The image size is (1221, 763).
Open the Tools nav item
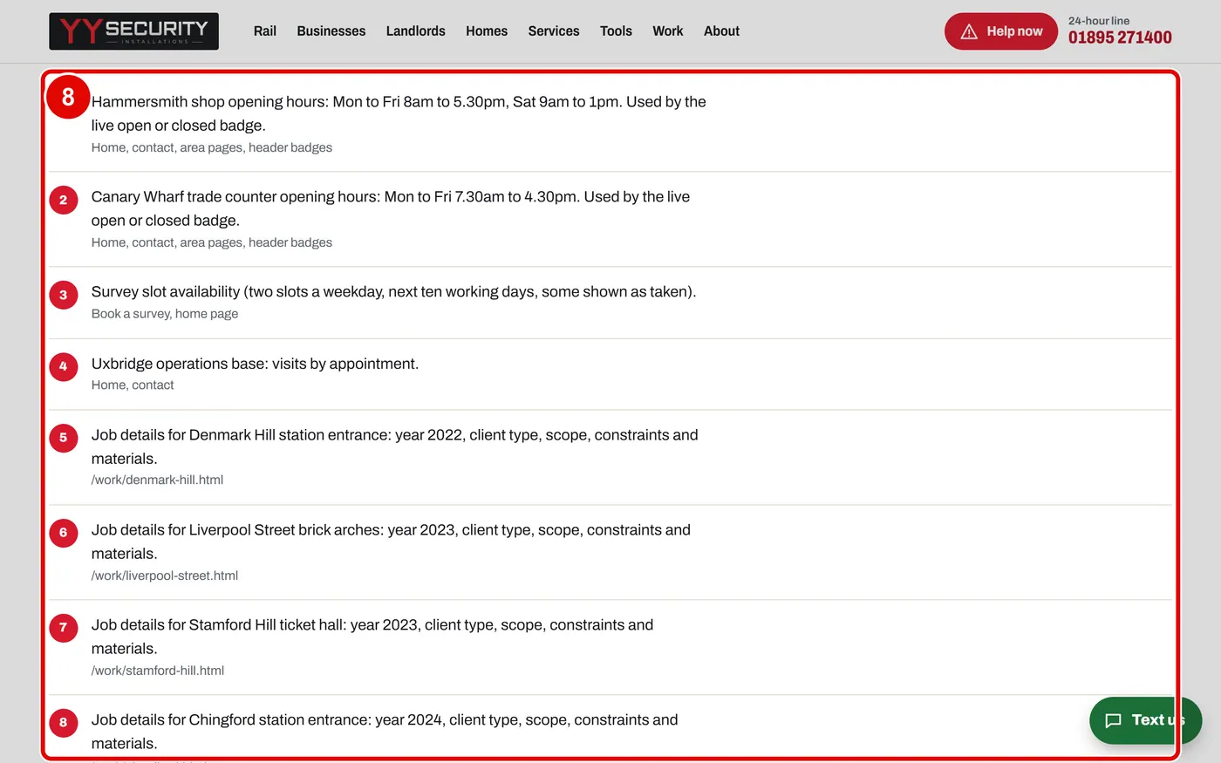[616, 31]
